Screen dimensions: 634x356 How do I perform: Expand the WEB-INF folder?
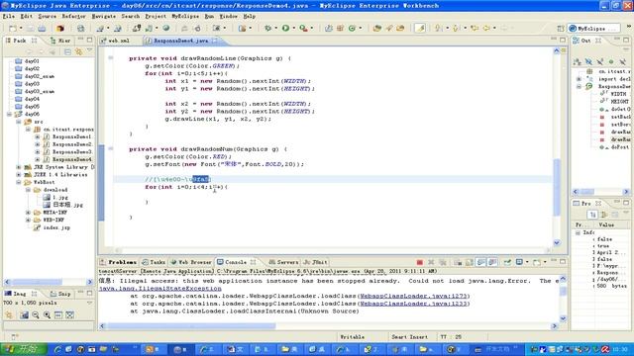28,220
